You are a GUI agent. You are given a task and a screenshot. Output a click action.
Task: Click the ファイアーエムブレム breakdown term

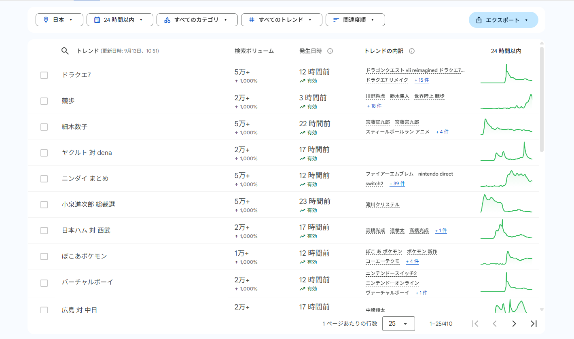click(x=390, y=174)
